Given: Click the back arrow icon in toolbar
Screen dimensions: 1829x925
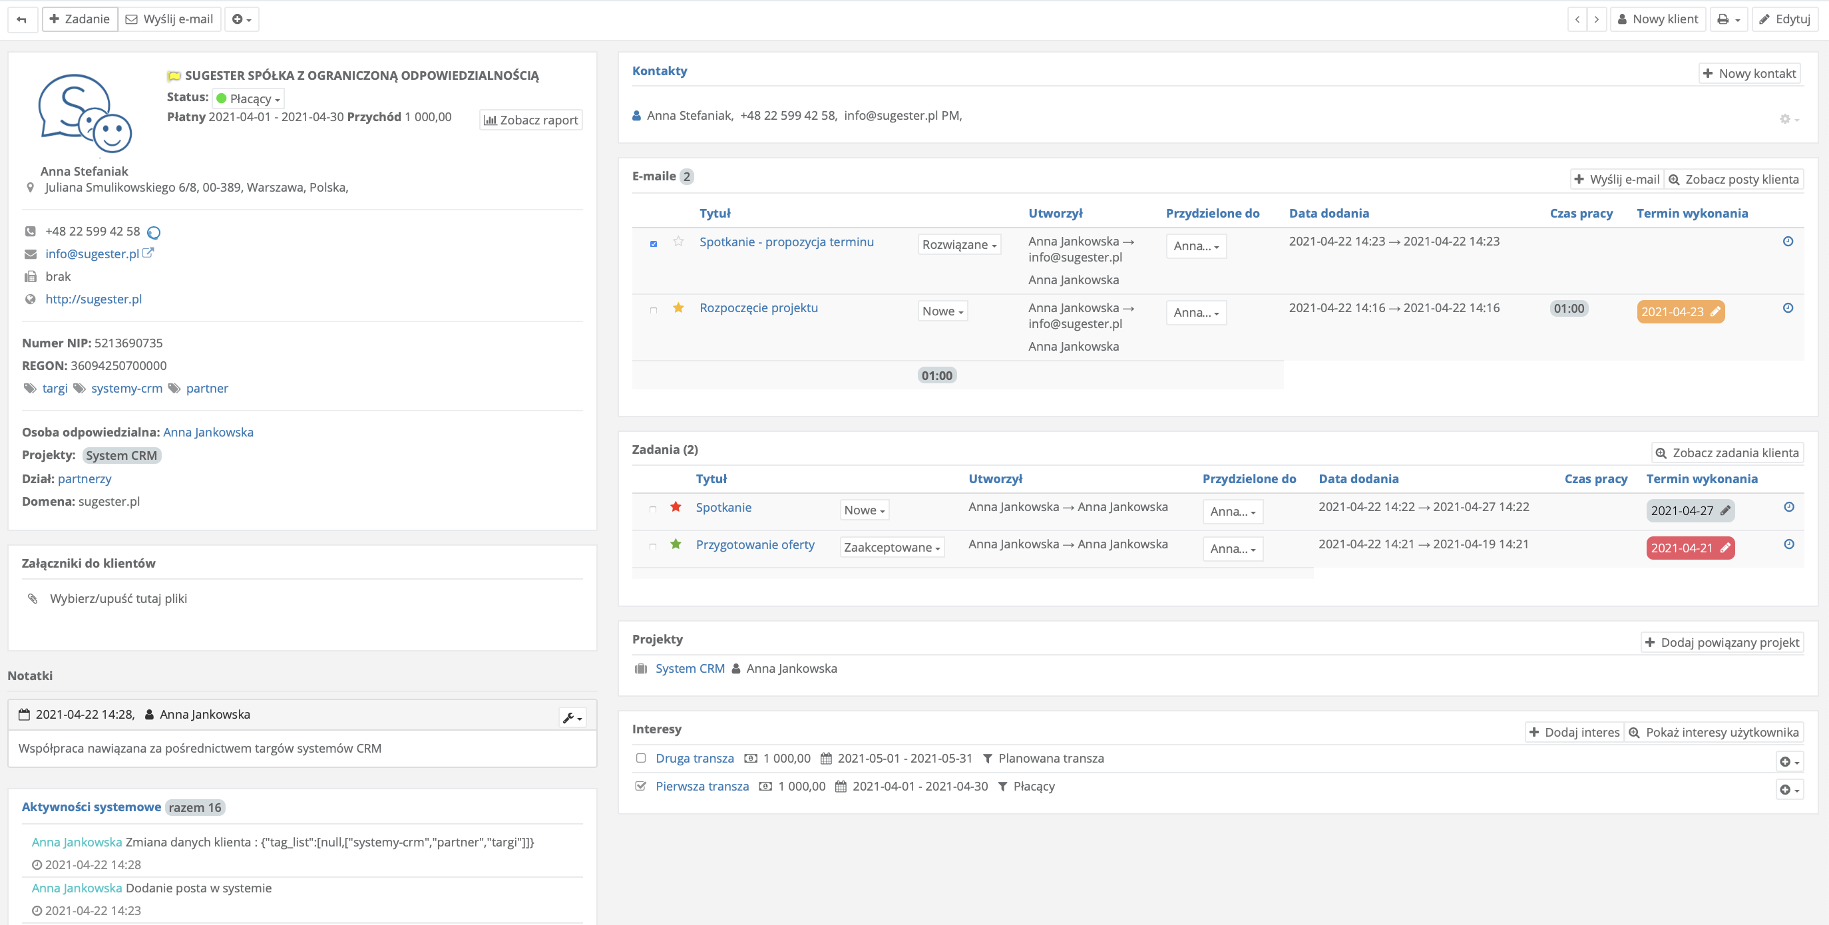Looking at the screenshot, I should [21, 19].
